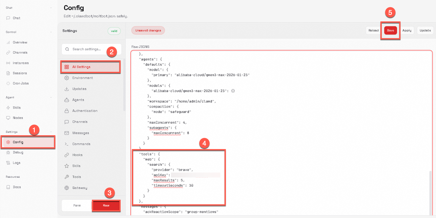
Task: Click the "provider": "brave" line
Action: (x=172, y=170)
